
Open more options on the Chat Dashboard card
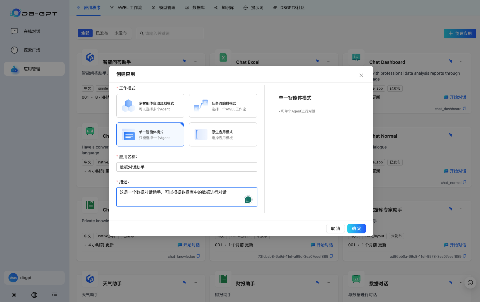tap(462, 61)
